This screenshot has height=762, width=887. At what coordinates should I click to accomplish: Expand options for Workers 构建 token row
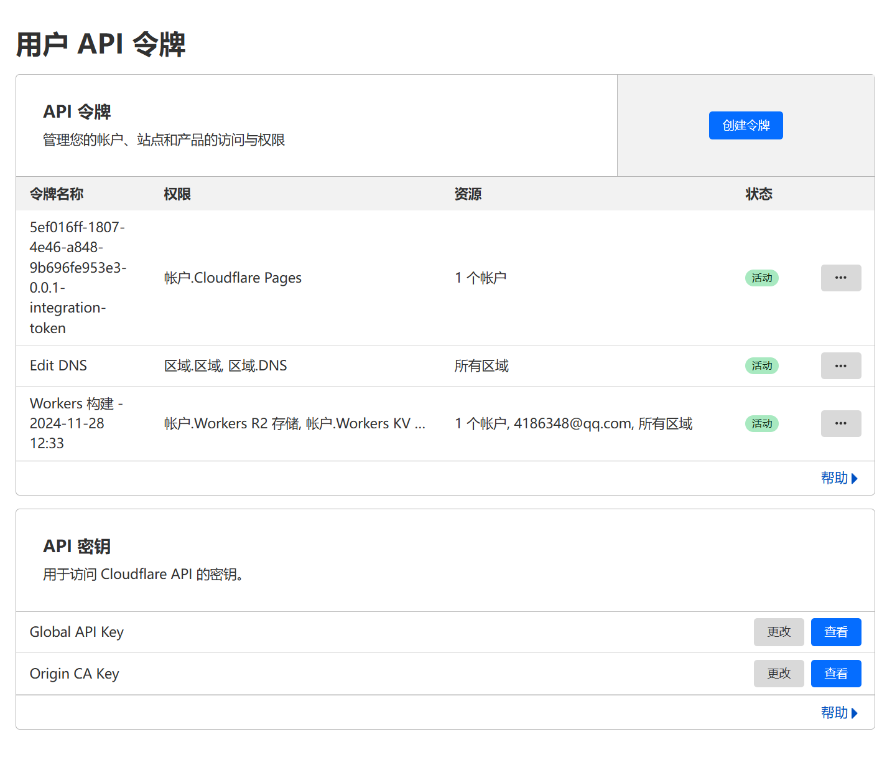tap(840, 423)
